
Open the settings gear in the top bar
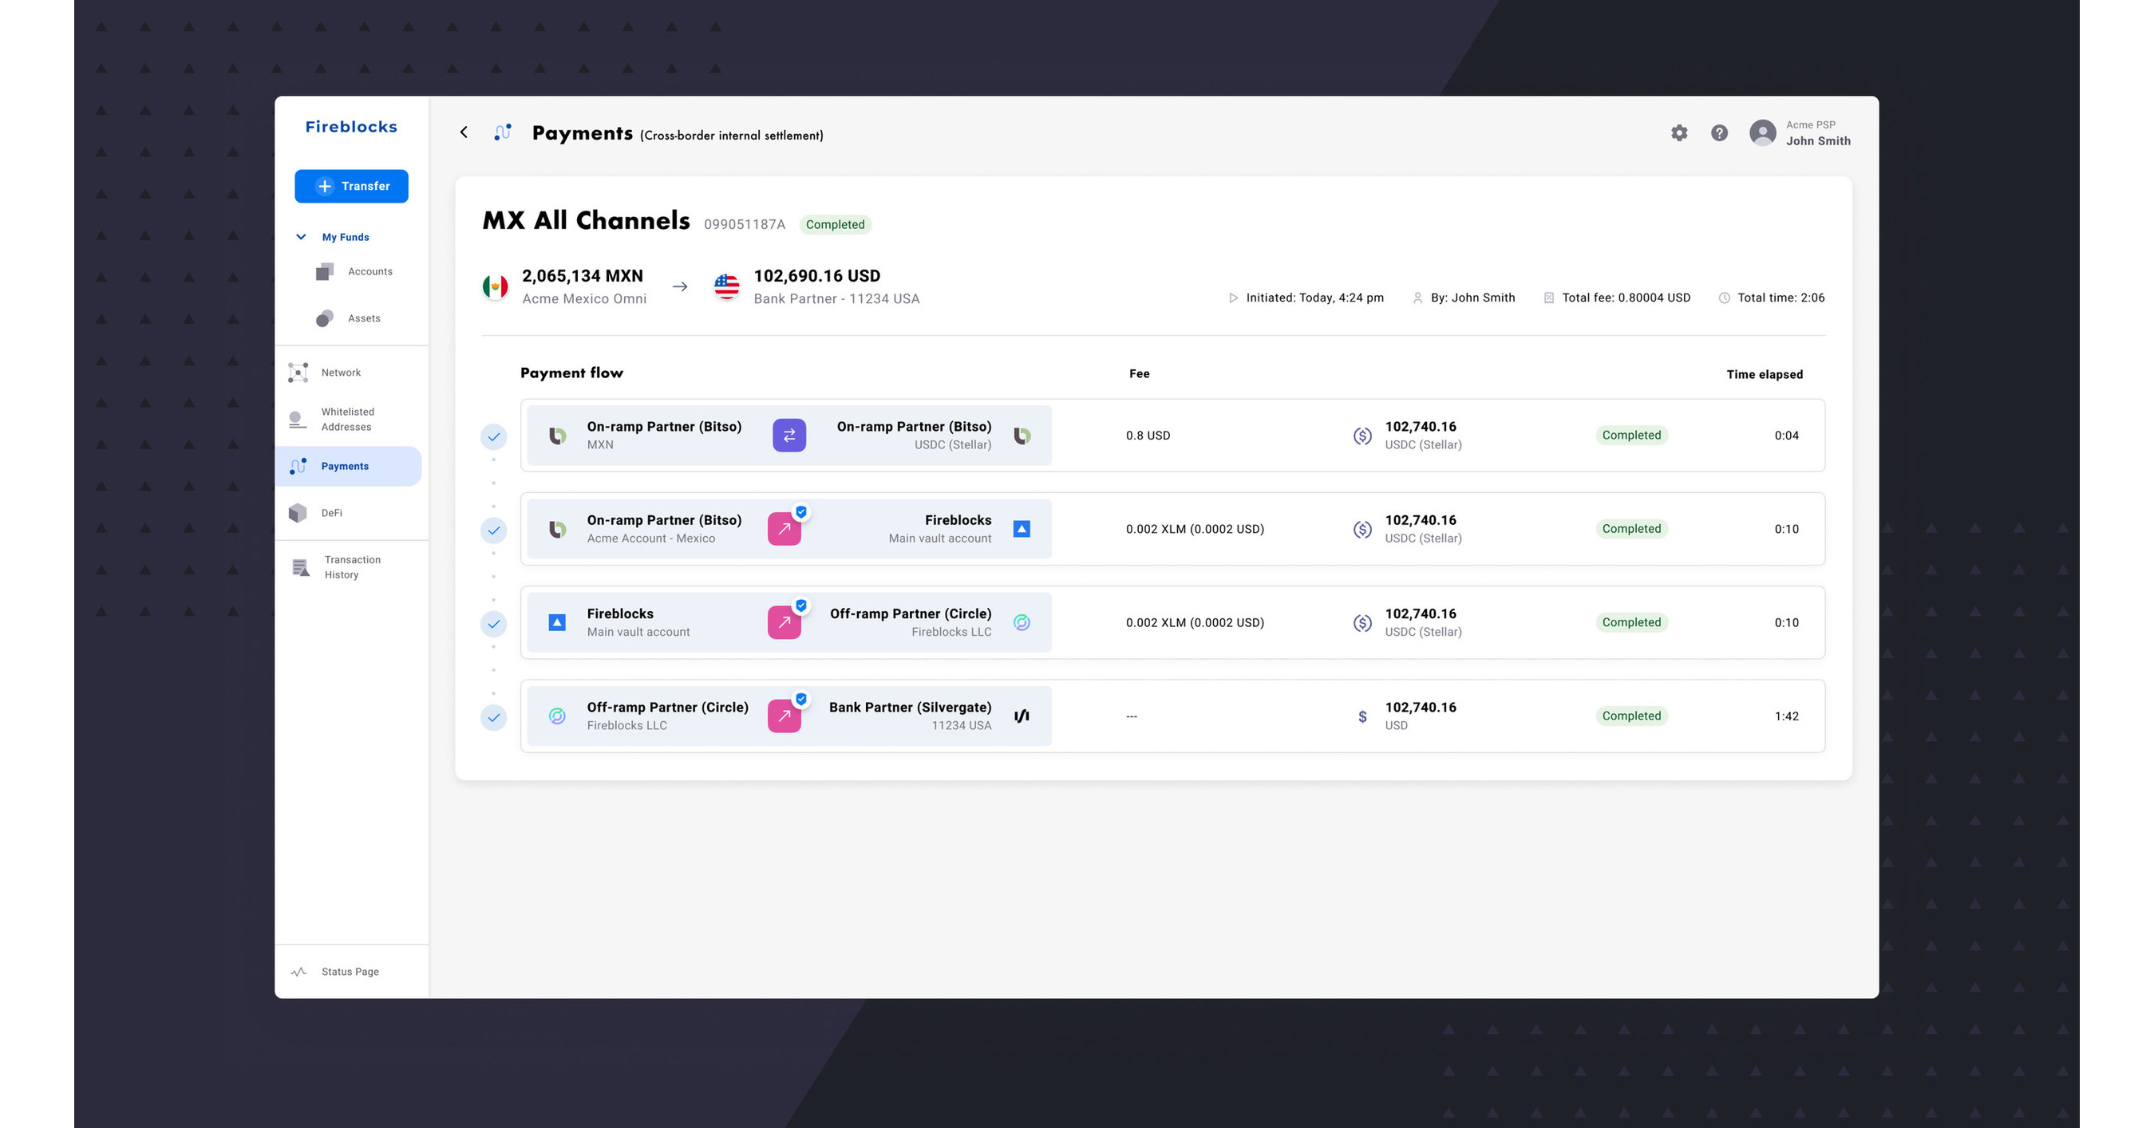click(1679, 133)
